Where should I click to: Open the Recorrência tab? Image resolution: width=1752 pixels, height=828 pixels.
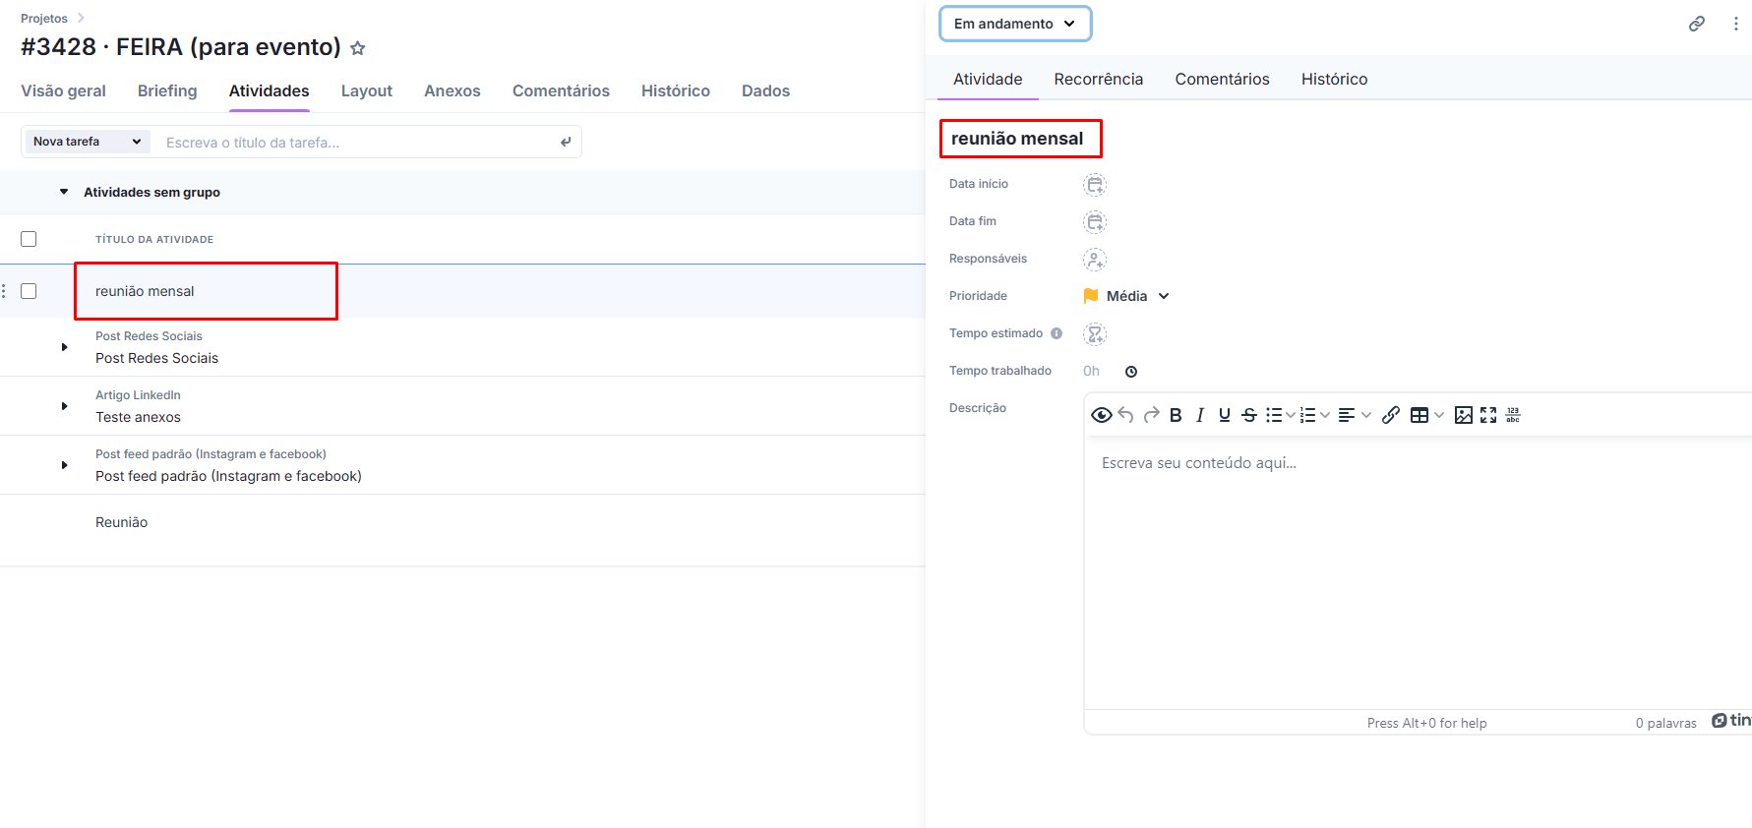(x=1098, y=79)
